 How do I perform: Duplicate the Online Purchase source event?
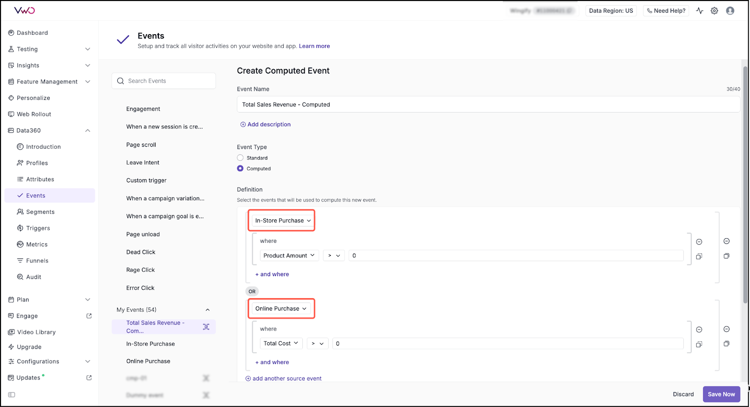pyautogui.click(x=727, y=344)
